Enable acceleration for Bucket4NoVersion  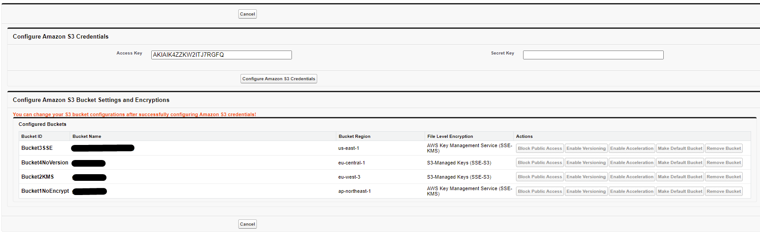point(631,163)
